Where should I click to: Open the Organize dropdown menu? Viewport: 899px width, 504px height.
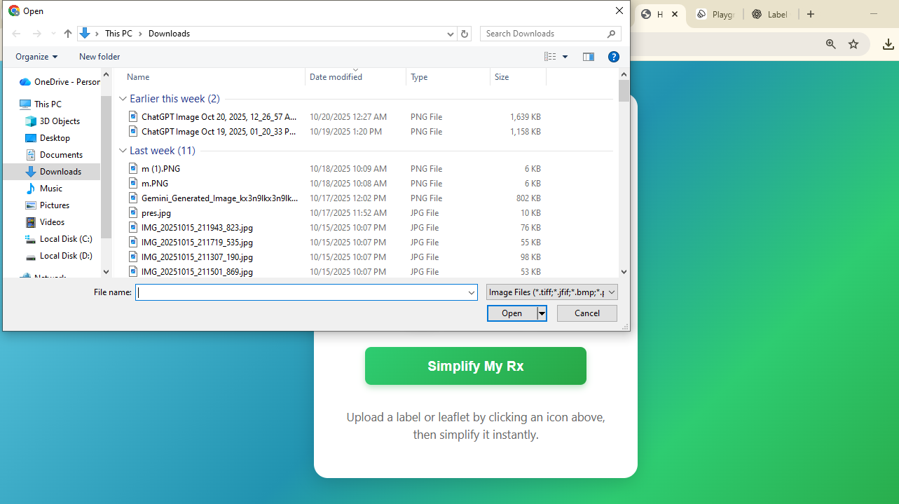pyautogui.click(x=36, y=57)
